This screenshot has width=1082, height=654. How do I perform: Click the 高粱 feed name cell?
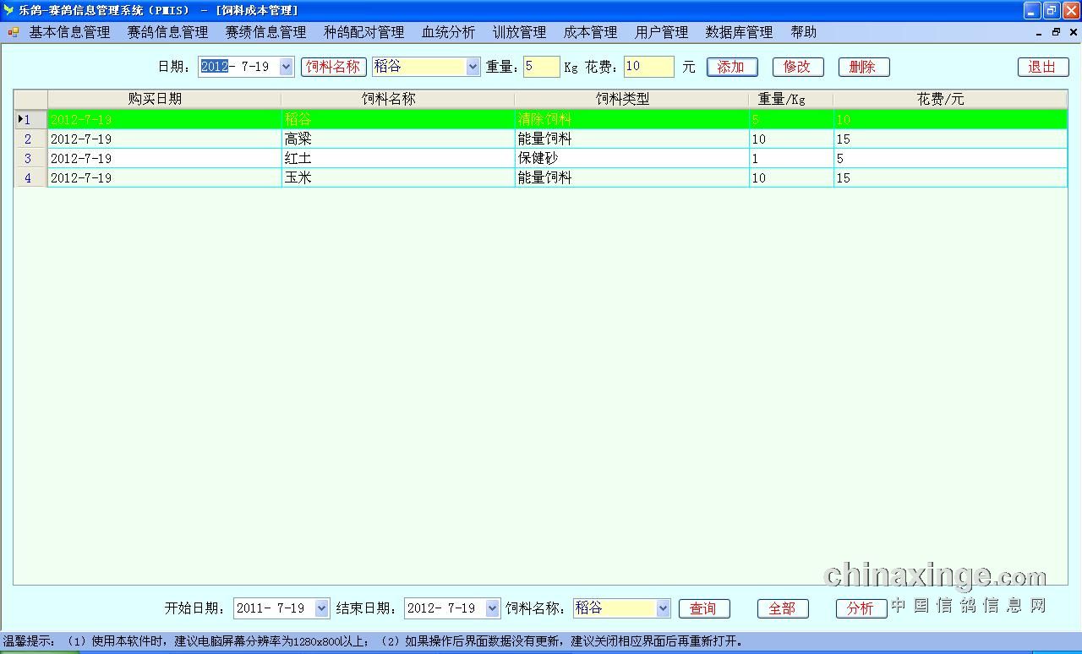(x=397, y=139)
